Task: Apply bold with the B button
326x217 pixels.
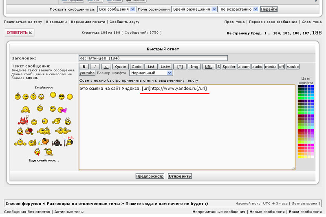Action: (84, 67)
